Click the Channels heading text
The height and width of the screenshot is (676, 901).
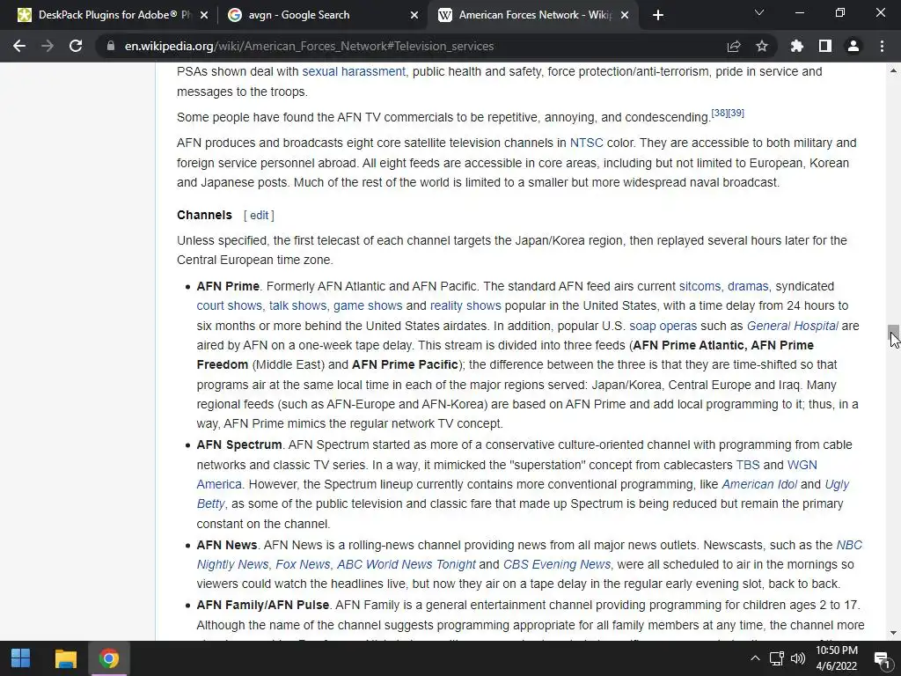click(x=204, y=215)
